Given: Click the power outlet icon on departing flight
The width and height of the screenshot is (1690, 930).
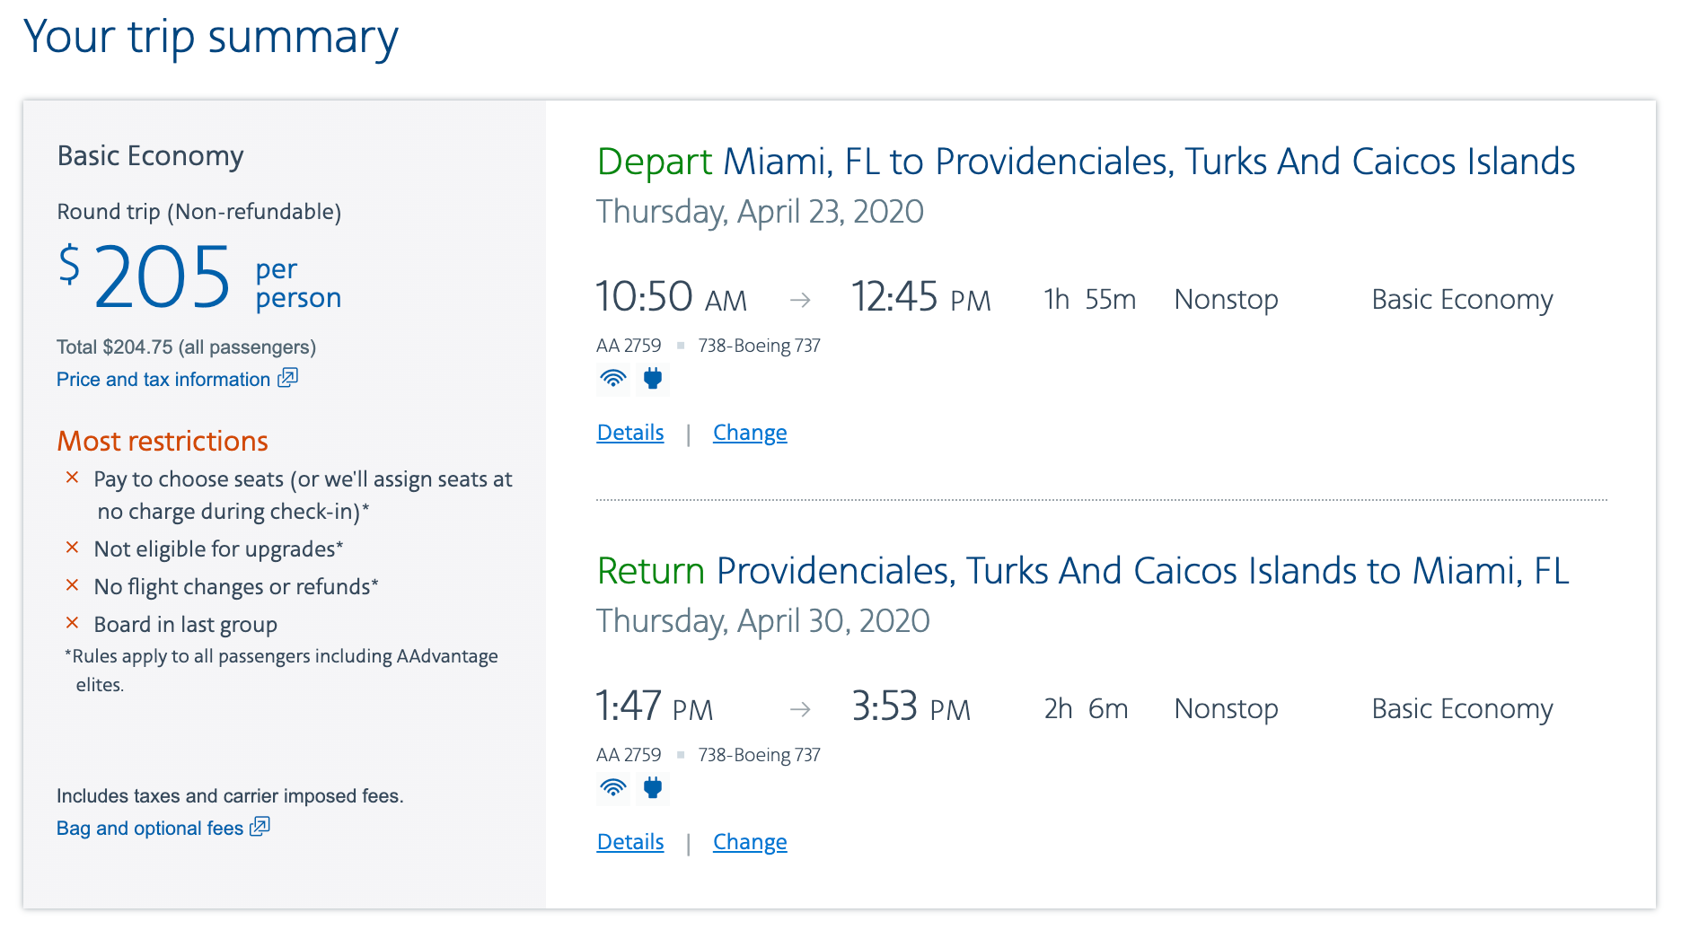Looking at the screenshot, I should coord(653,379).
